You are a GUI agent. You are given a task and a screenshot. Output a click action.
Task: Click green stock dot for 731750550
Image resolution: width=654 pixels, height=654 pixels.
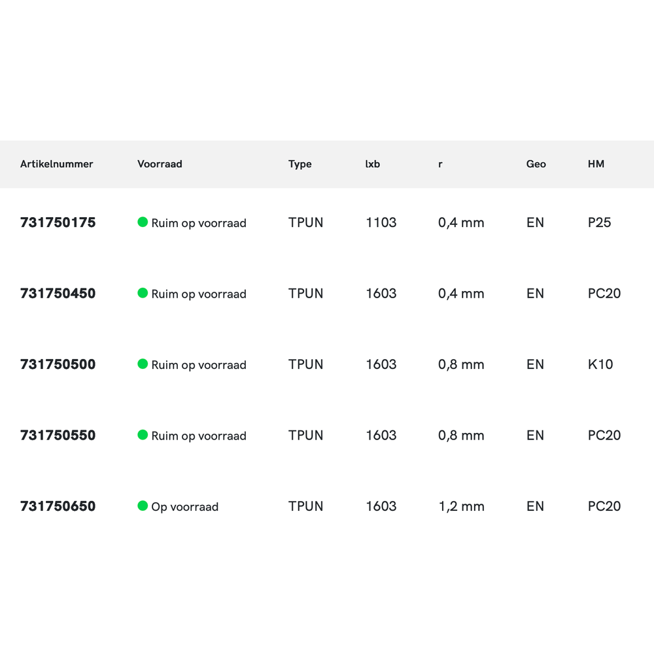(x=143, y=435)
